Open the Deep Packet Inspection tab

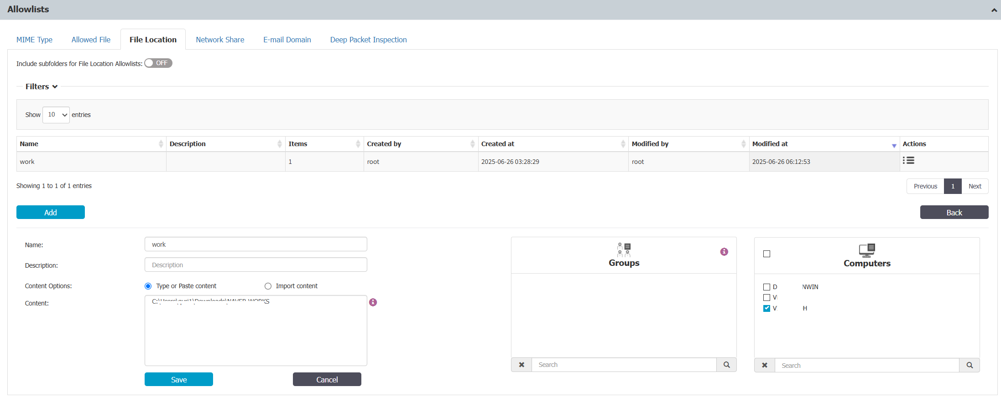(368, 40)
